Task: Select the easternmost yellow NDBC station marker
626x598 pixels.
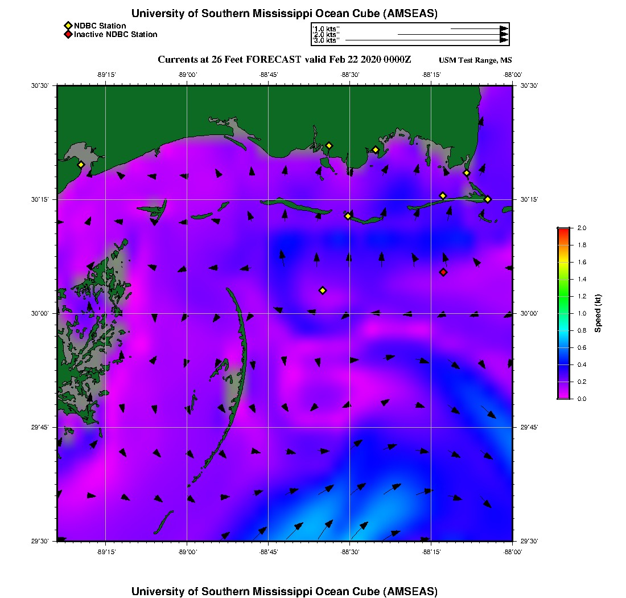Action: click(x=488, y=199)
